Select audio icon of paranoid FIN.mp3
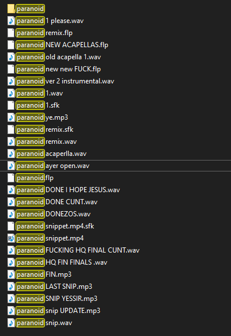The height and width of the screenshot is (336, 231). [11, 274]
